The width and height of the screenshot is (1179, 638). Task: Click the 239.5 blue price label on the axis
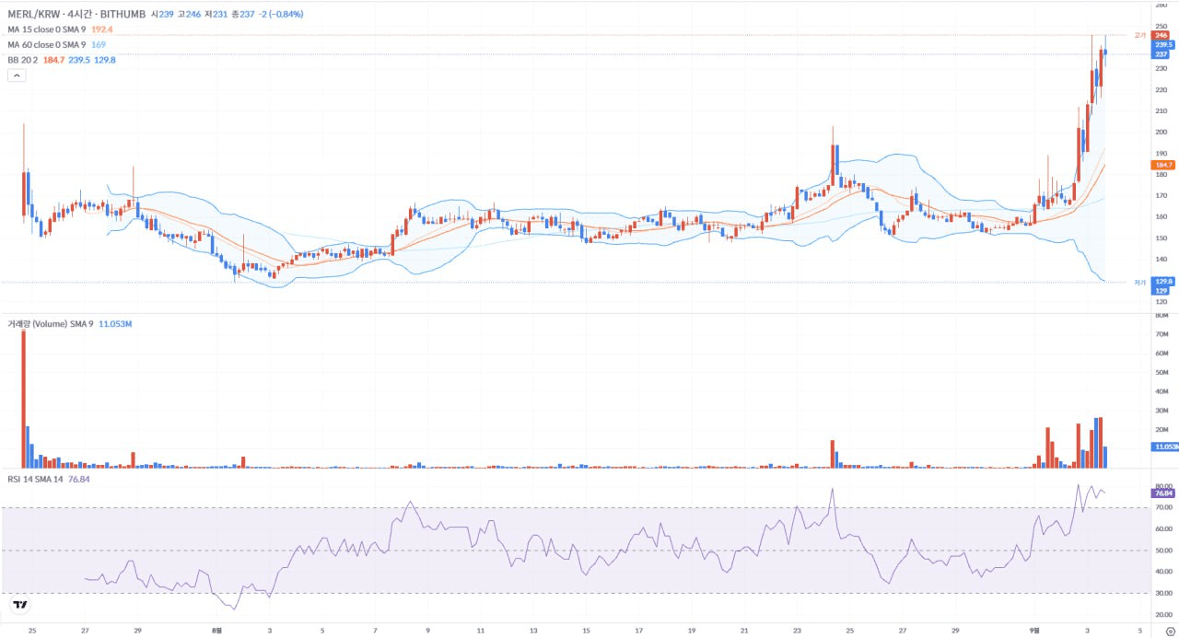coord(1163,44)
